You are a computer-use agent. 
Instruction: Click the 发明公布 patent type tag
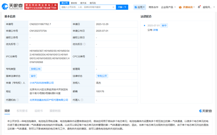point(35,69)
